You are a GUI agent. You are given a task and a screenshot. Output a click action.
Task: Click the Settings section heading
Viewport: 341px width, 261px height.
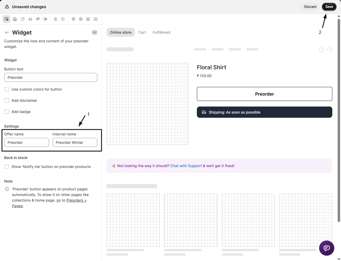(11, 126)
